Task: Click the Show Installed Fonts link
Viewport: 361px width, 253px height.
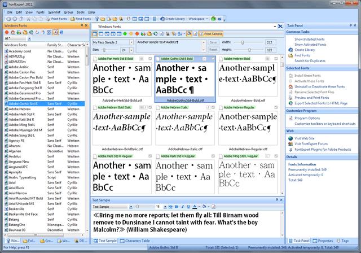Action: pyautogui.click(x=310, y=39)
